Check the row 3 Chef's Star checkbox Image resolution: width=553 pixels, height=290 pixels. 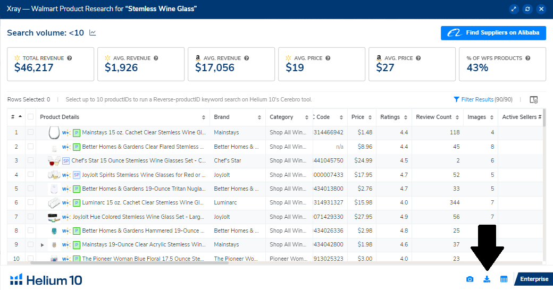[31, 160]
